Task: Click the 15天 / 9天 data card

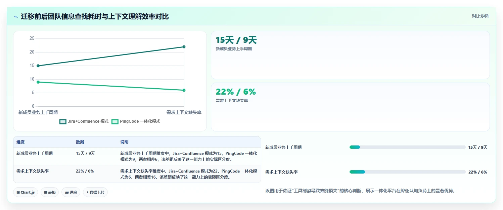Action: 350,55
